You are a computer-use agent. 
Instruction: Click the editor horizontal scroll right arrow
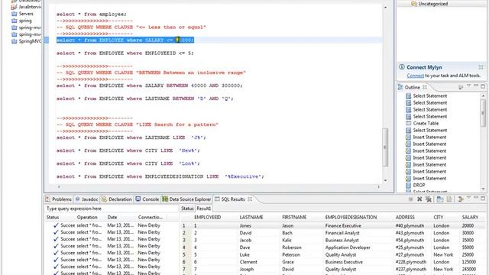pyautogui.click(x=379, y=186)
